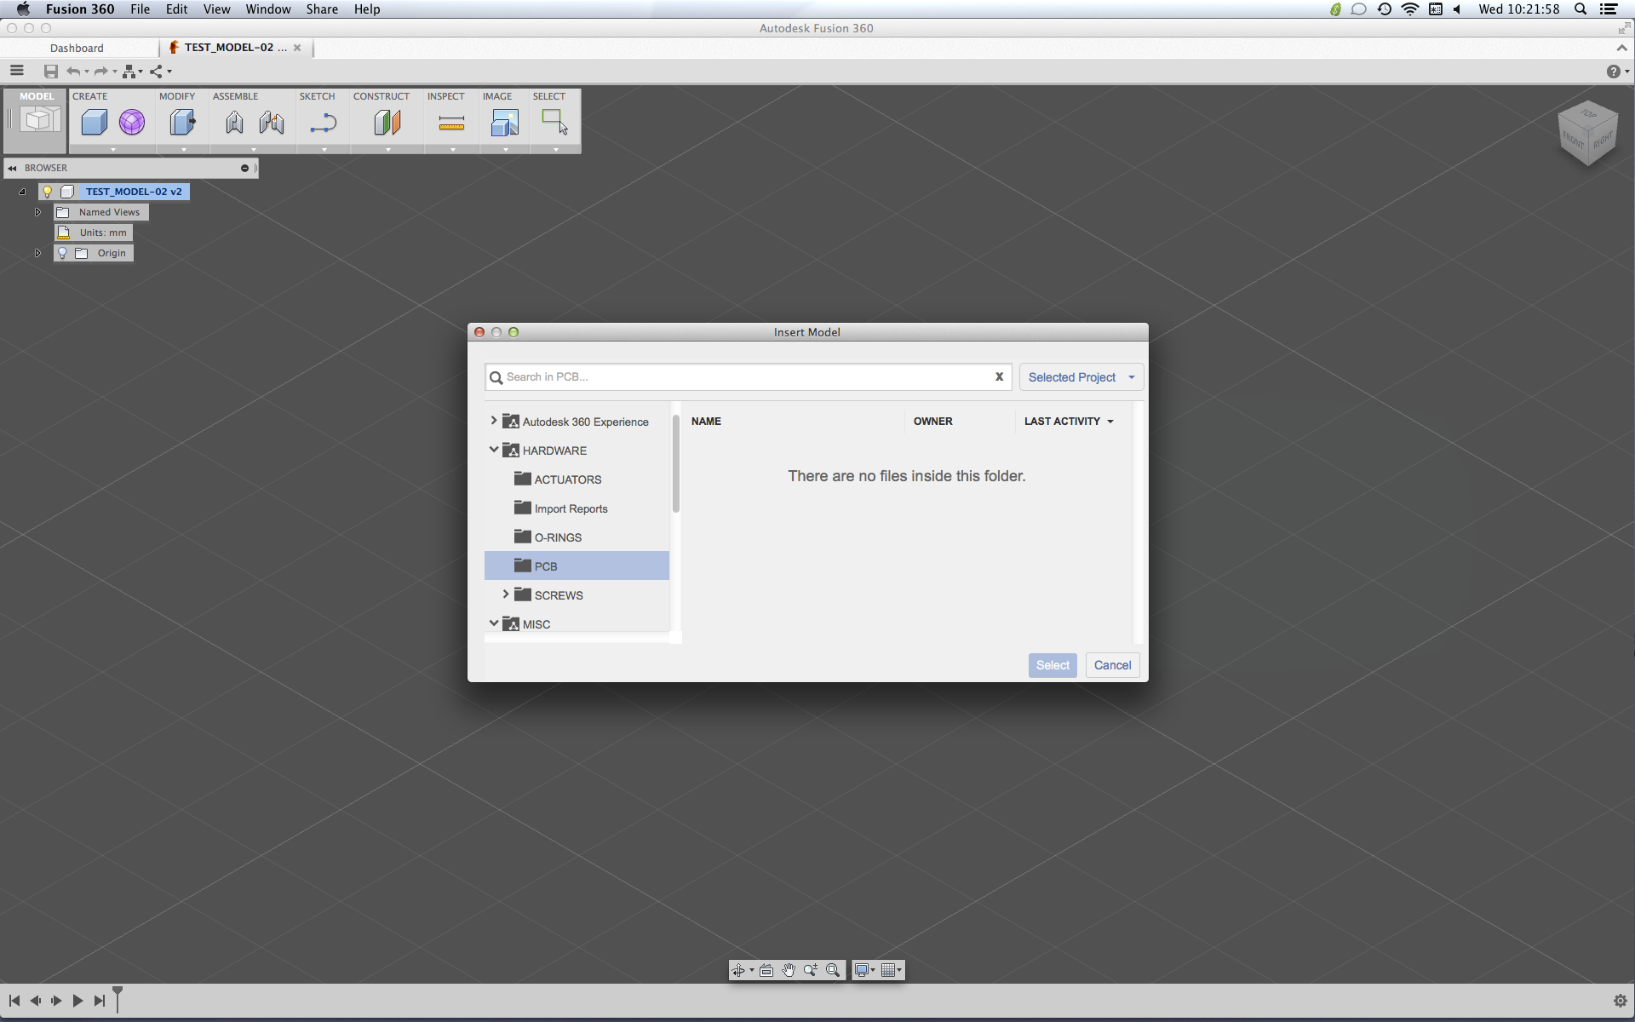The image size is (1635, 1022).
Task: Expand the SCREWS folder
Action: coord(508,594)
